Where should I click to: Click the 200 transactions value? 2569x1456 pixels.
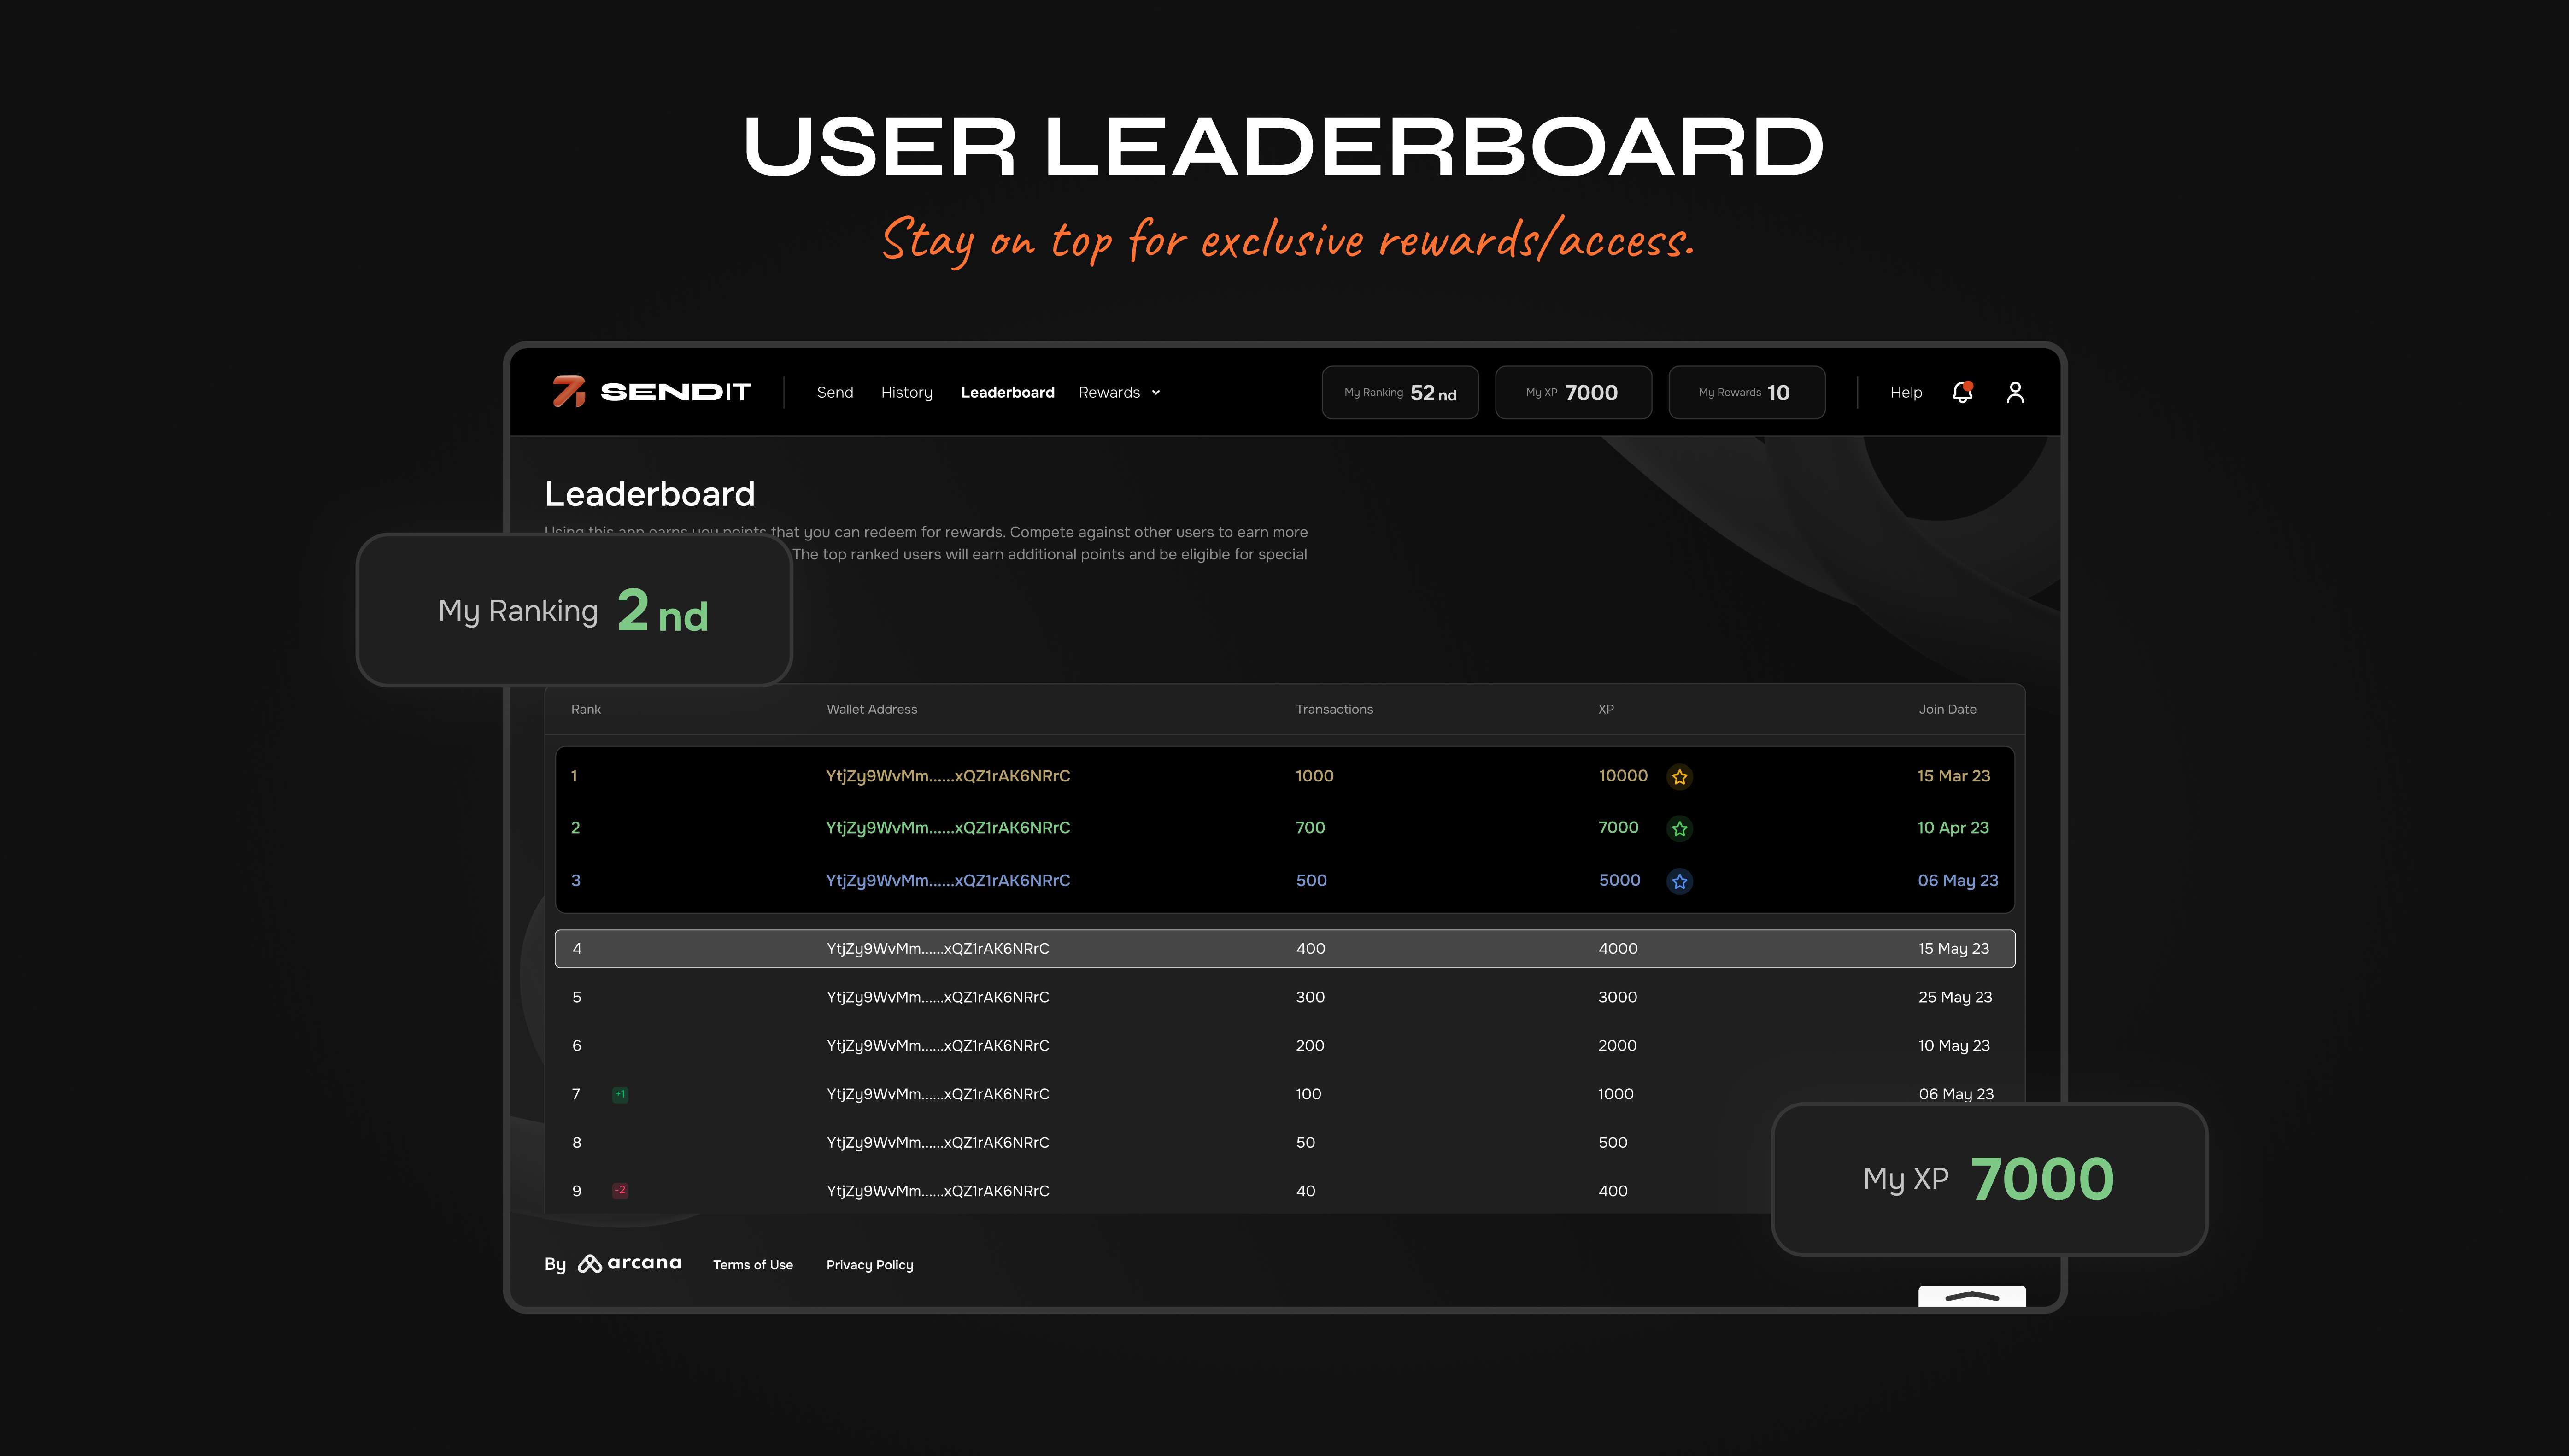click(1309, 1045)
